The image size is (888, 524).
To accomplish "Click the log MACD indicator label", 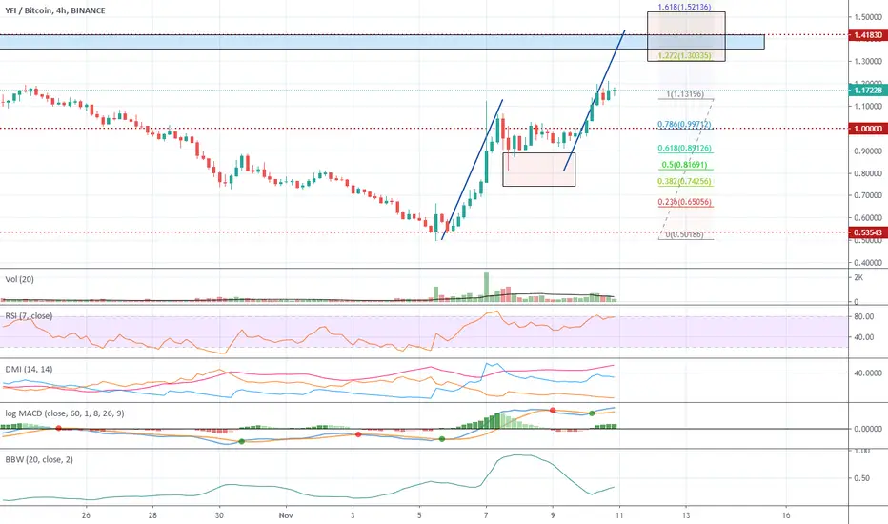I will tap(65, 413).
